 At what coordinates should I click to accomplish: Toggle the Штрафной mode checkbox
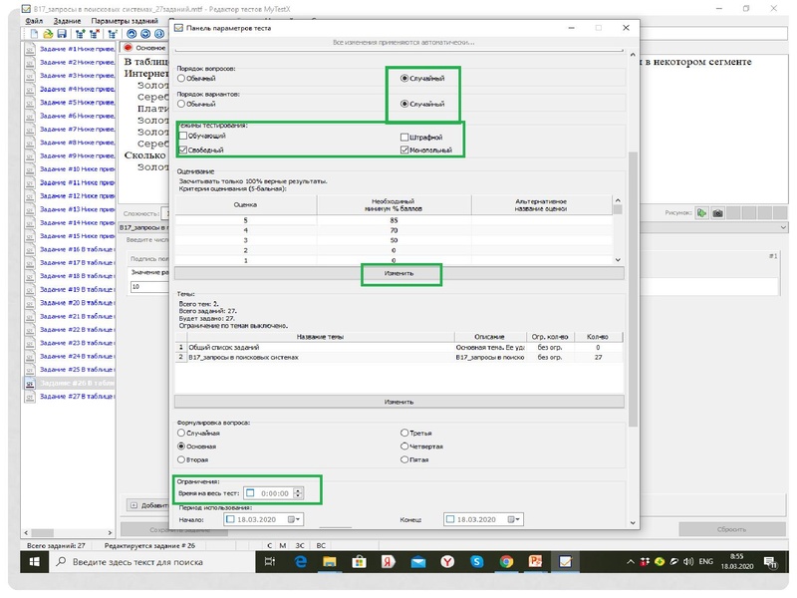click(x=404, y=137)
